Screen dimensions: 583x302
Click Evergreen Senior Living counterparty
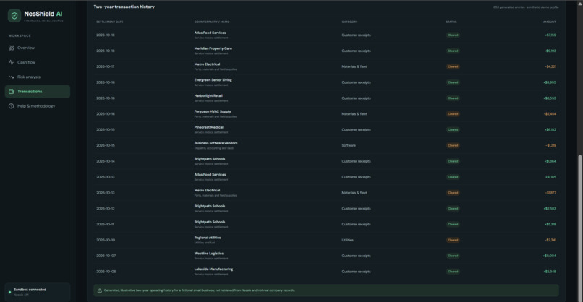click(x=213, y=80)
